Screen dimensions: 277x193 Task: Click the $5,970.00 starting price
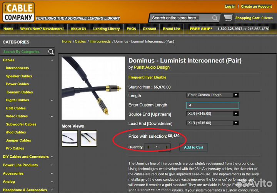(x=162, y=87)
